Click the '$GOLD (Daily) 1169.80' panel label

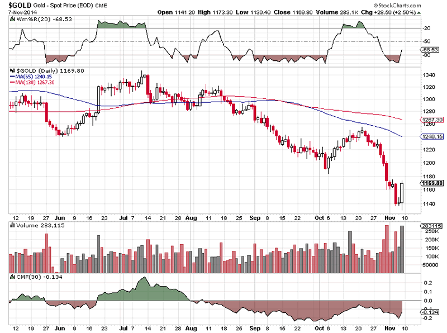coord(50,70)
